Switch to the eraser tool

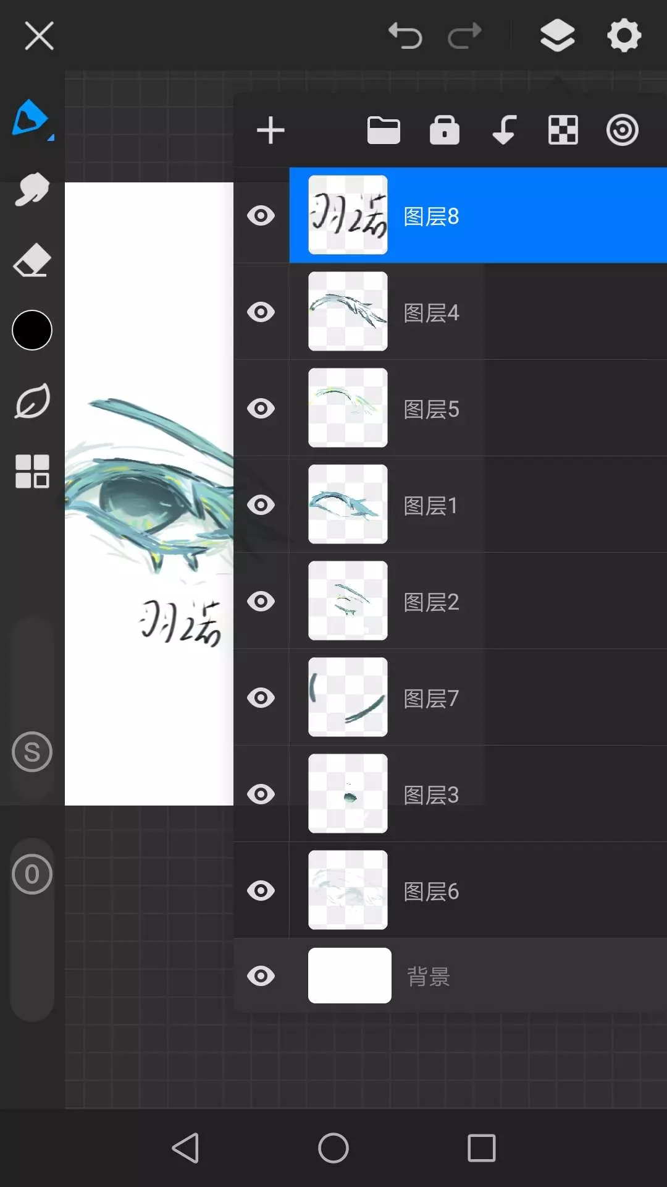coord(31,260)
